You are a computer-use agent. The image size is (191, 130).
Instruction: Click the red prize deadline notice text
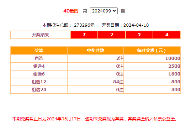tap(95, 119)
